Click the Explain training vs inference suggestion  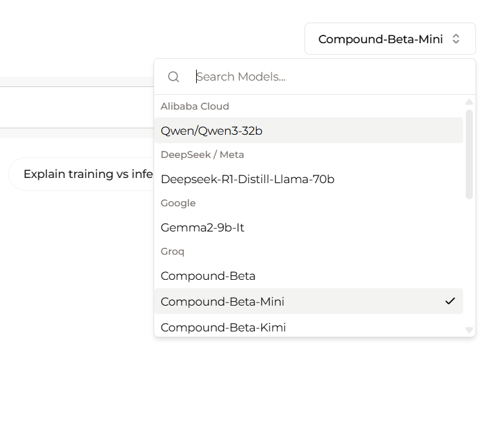click(x=82, y=174)
